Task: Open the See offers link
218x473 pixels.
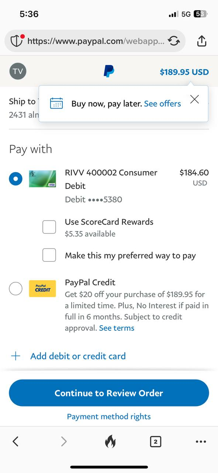Action: click(x=162, y=104)
